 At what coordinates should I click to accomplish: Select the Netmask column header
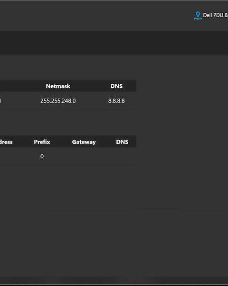click(58, 86)
